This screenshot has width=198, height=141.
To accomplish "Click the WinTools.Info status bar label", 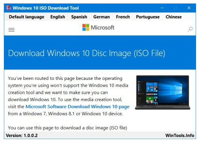I will click(180, 136).
